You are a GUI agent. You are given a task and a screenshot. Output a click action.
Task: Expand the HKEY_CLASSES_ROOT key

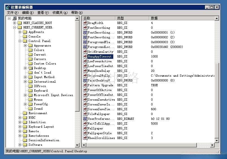click(x=15, y=23)
